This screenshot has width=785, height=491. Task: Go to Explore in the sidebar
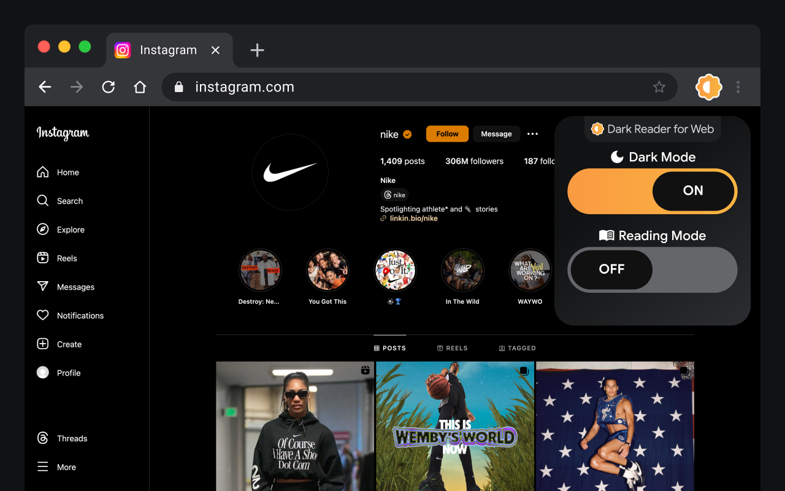[61, 230]
